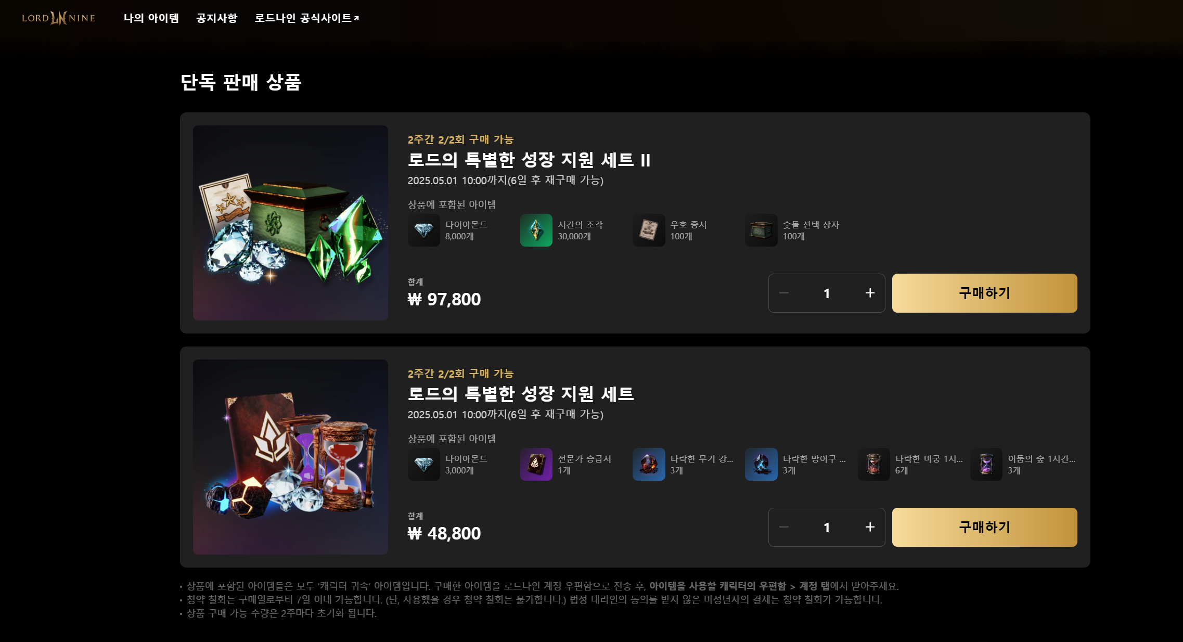Select the 타락한 방어구 강화석 icon

(x=761, y=464)
